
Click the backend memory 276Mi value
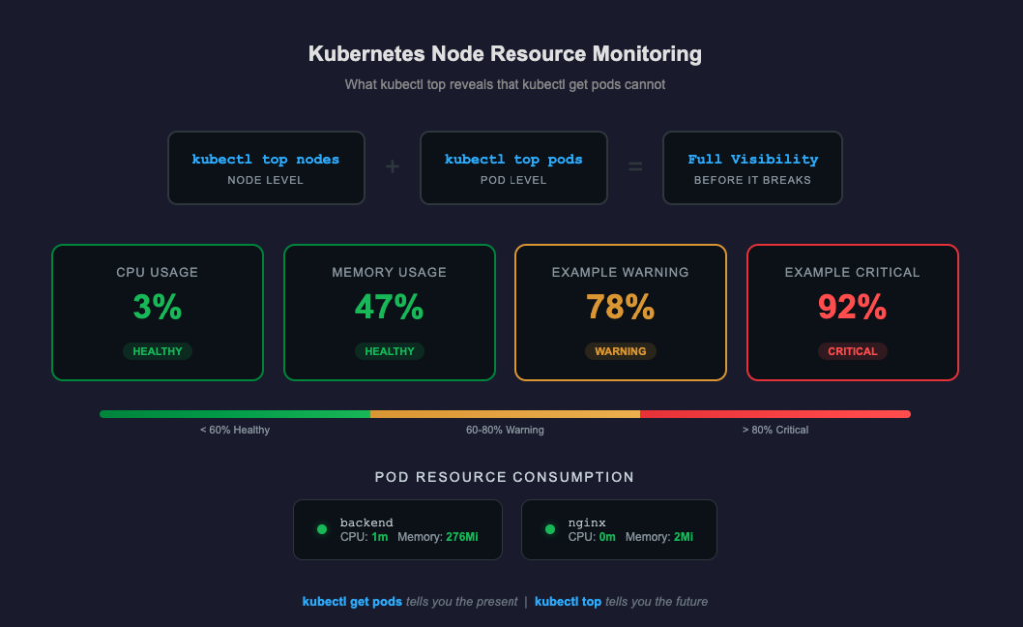coord(461,537)
